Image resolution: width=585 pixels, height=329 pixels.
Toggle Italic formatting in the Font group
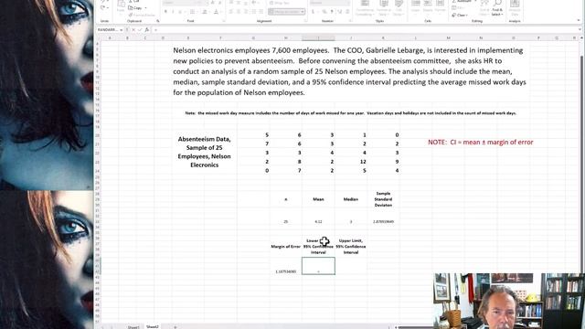tap(173, 12)
